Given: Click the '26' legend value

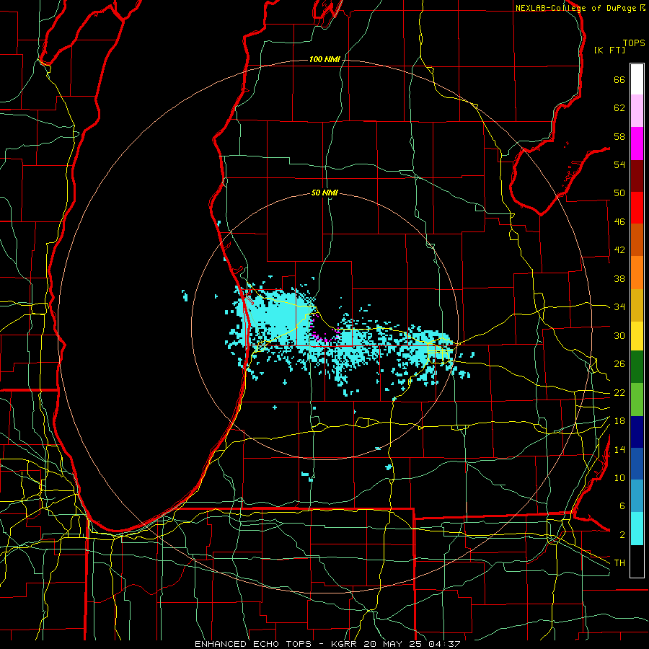Looking at the screenshot, I should 619,364.
